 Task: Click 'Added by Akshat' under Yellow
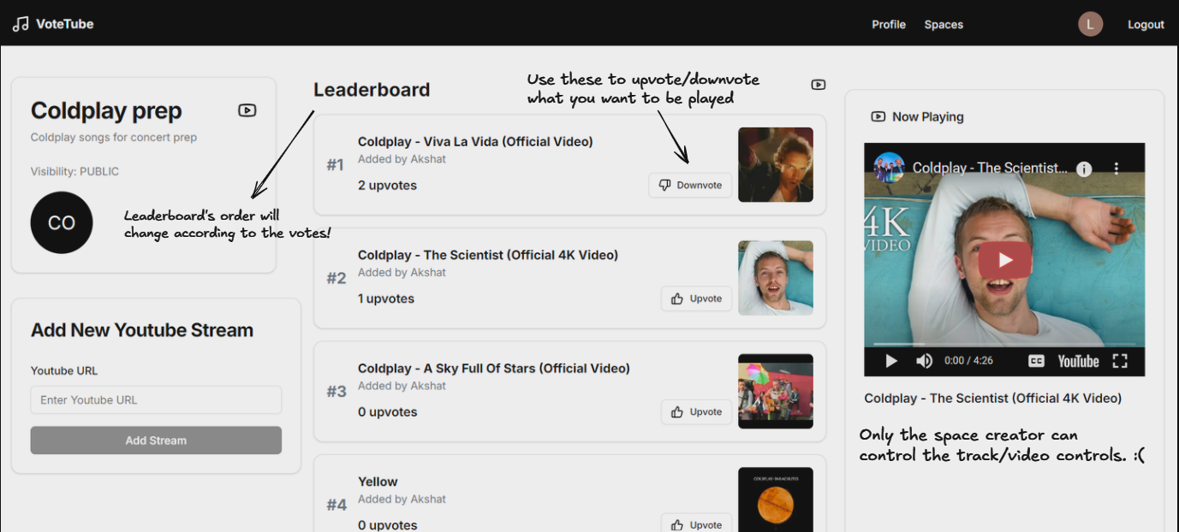(402, 499)
